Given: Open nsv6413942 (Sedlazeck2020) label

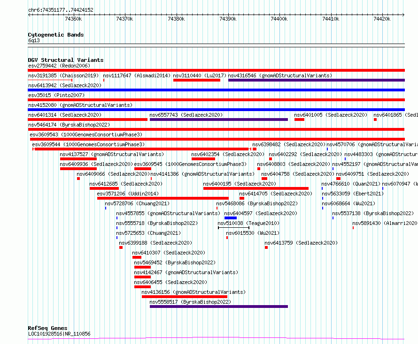Looking at the screenshot, I should 65,85.
